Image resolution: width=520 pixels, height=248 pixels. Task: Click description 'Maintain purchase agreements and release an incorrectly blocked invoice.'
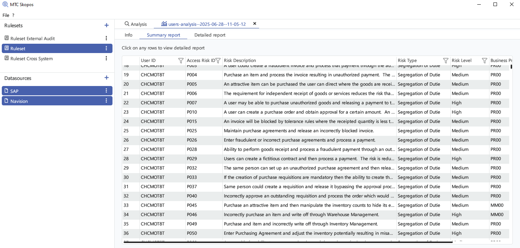(299, 131)
